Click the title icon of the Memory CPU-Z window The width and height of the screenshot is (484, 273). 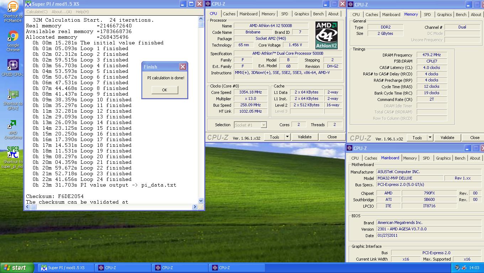point(351,4)
